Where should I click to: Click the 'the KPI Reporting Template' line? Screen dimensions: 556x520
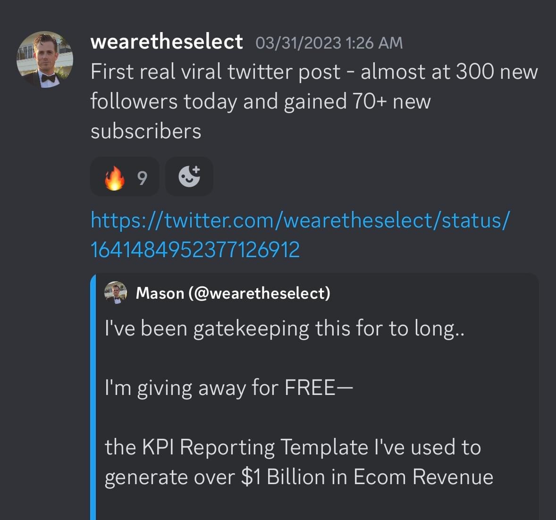293,447
